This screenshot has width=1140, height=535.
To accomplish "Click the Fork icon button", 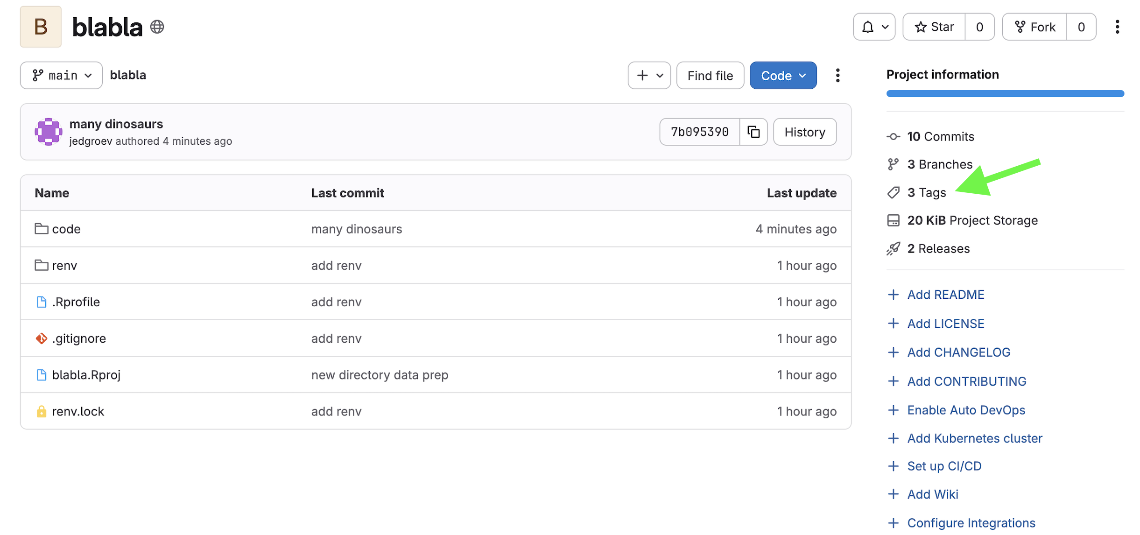I will [x=1034, y=27].
